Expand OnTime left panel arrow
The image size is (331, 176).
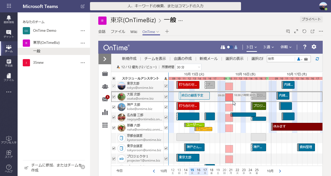point(105,59)
